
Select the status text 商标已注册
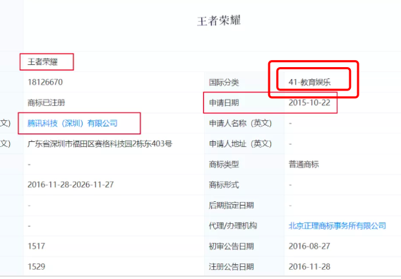click(47, 102)
